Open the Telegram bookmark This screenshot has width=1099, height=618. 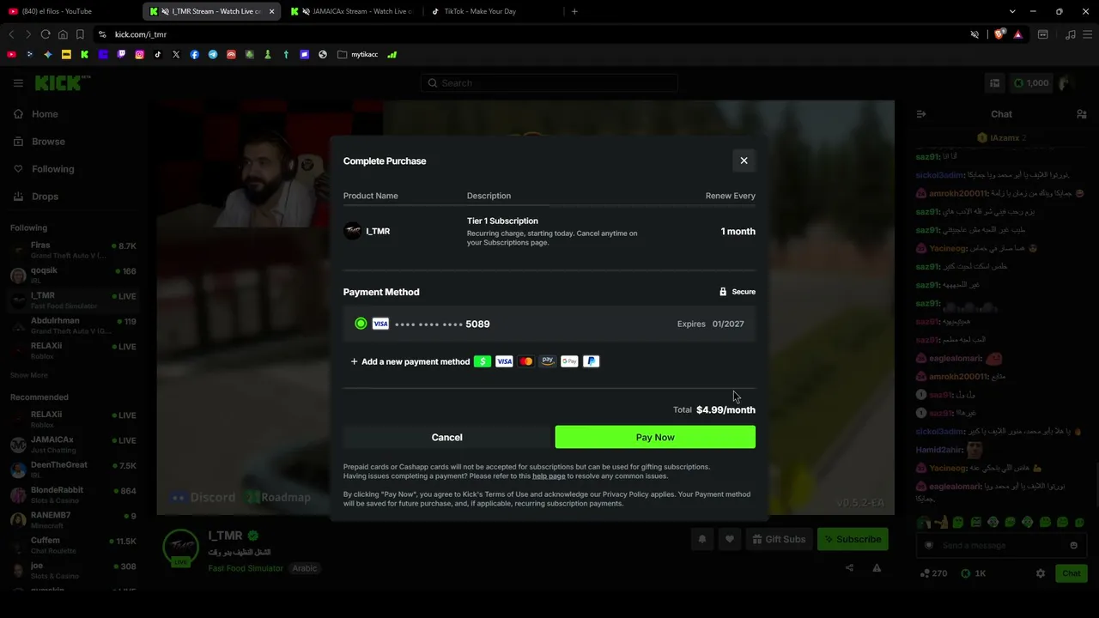pos(213,54)
